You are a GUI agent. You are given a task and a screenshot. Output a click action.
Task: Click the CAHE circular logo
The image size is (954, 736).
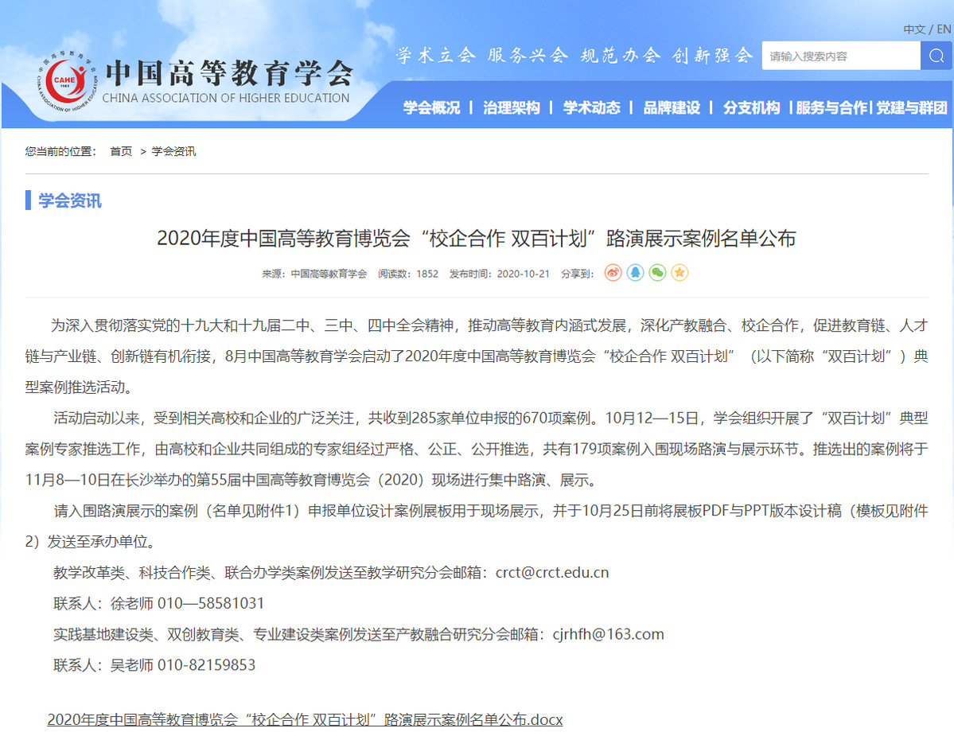tap(66, 82)
